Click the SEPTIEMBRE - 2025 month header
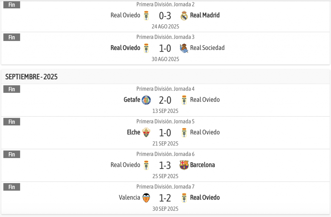 coord(31,77)
